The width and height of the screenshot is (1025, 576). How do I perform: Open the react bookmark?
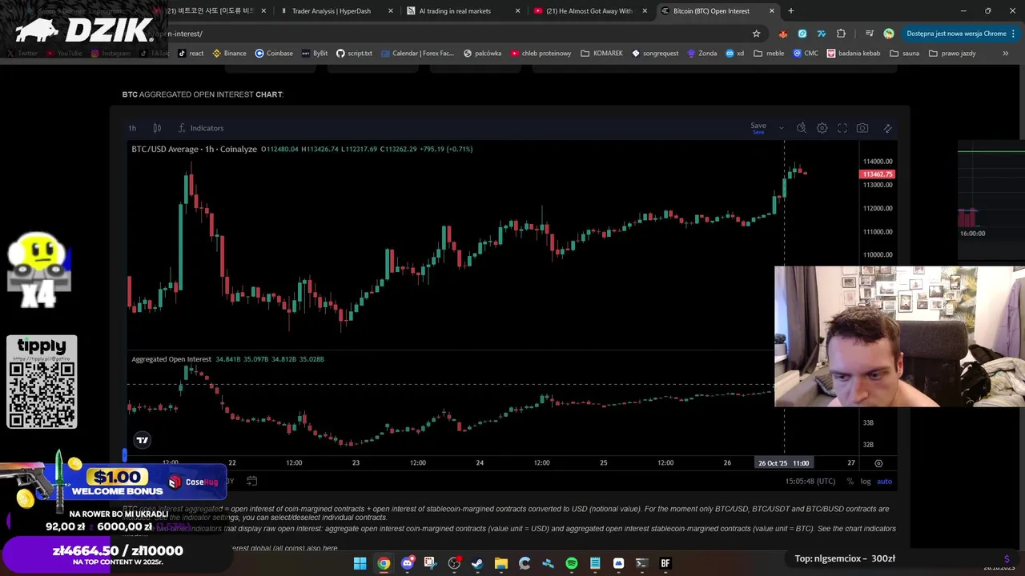click(191, 54)
